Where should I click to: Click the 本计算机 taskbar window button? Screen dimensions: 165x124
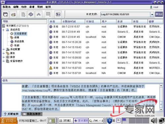pos(81,121)
